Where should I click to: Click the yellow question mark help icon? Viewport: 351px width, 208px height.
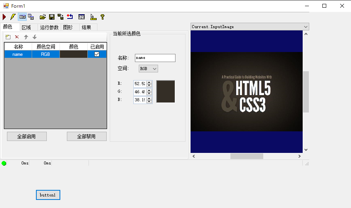tap(102, 17)
